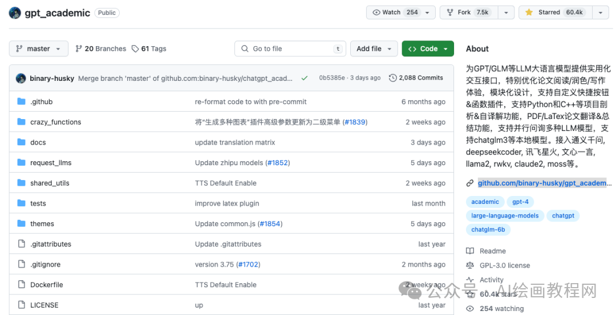Open the .gitignore file

tap(45, 264)
